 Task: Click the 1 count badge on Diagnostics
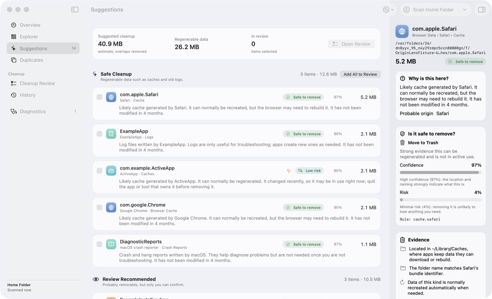click(75, 111)
